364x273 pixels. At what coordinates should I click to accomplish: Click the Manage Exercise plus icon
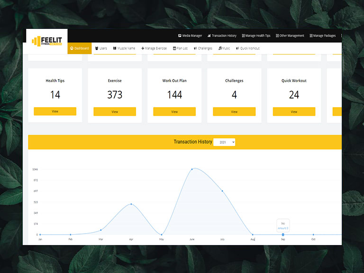click(x=143, y=48)
